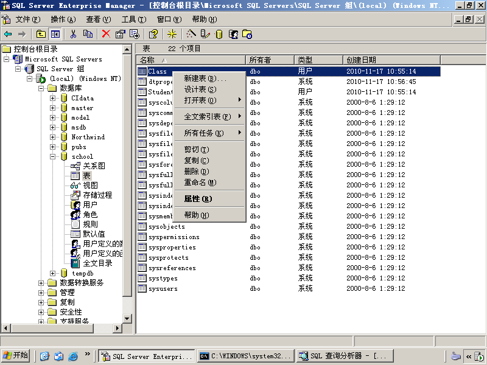Collapse the 数据库 folder node
The width and height of the screenshot is (487, 365).
pos(41,88)
